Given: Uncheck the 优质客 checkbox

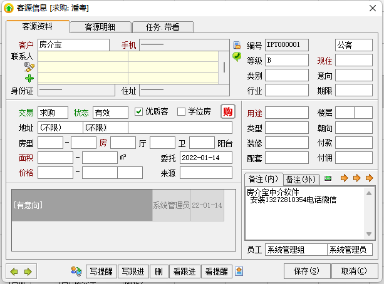Looking at the screenshot, I should tap(140, 112).
